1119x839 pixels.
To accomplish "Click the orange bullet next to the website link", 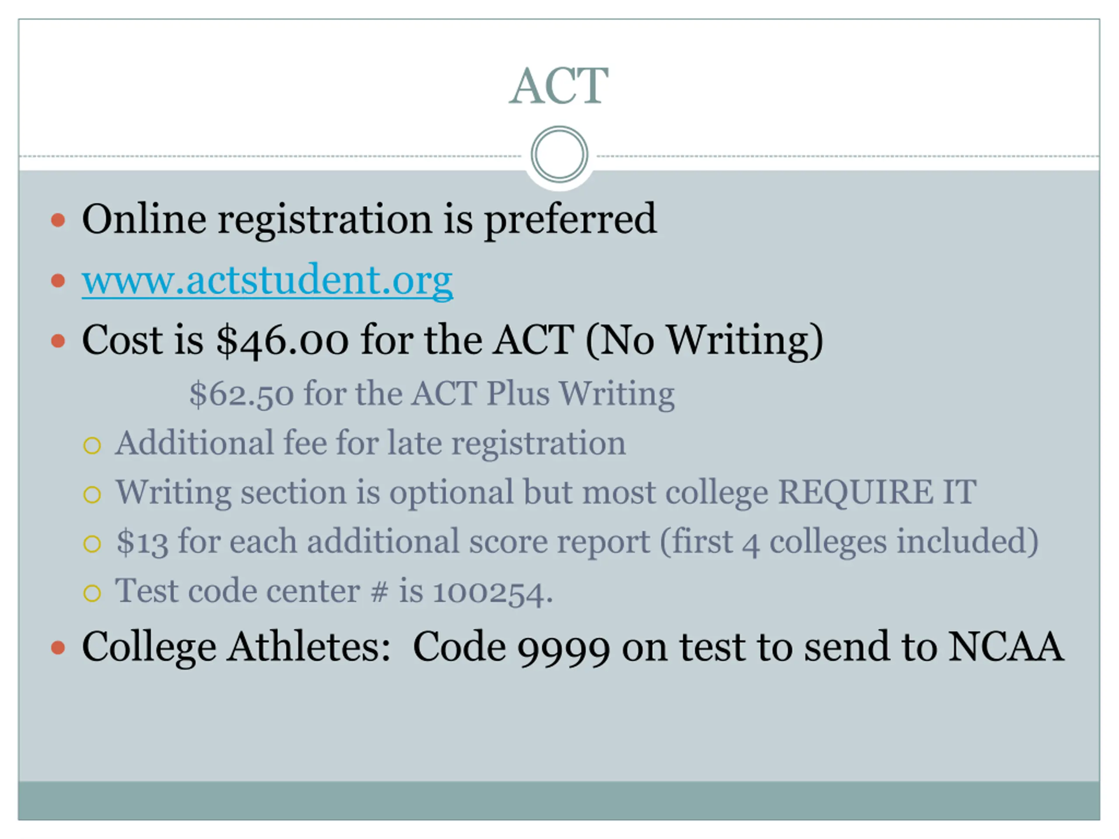I will click(x=58, y=281).
